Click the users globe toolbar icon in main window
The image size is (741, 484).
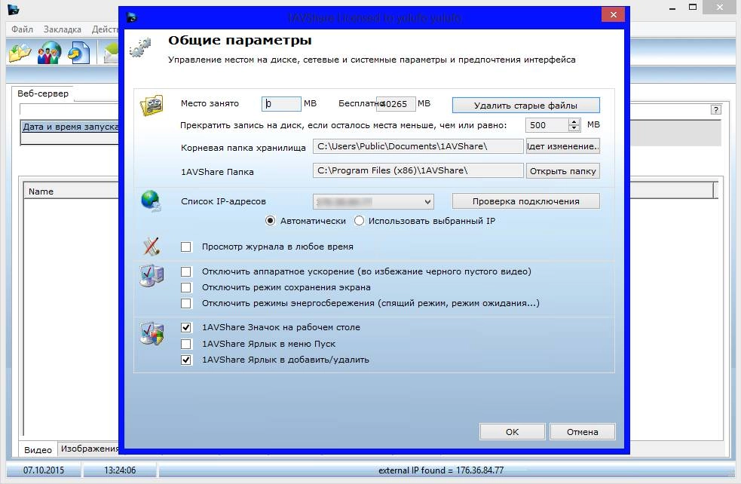[50, 53]
